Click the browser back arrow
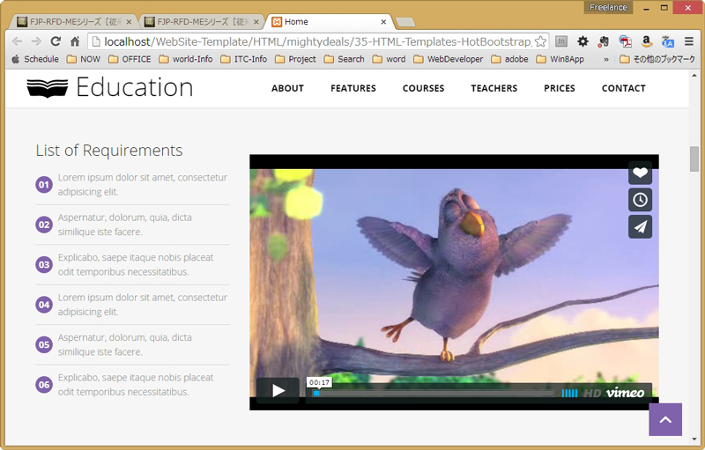 pos(17,41)
